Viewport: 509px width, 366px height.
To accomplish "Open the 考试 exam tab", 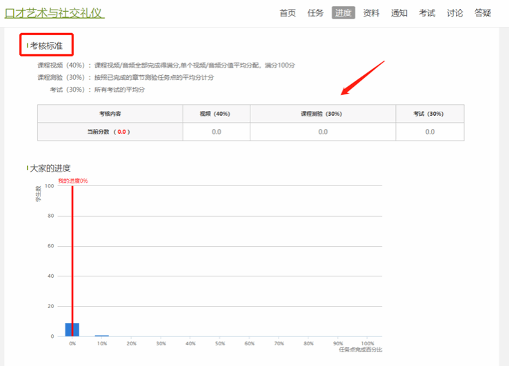I will 427,12.
